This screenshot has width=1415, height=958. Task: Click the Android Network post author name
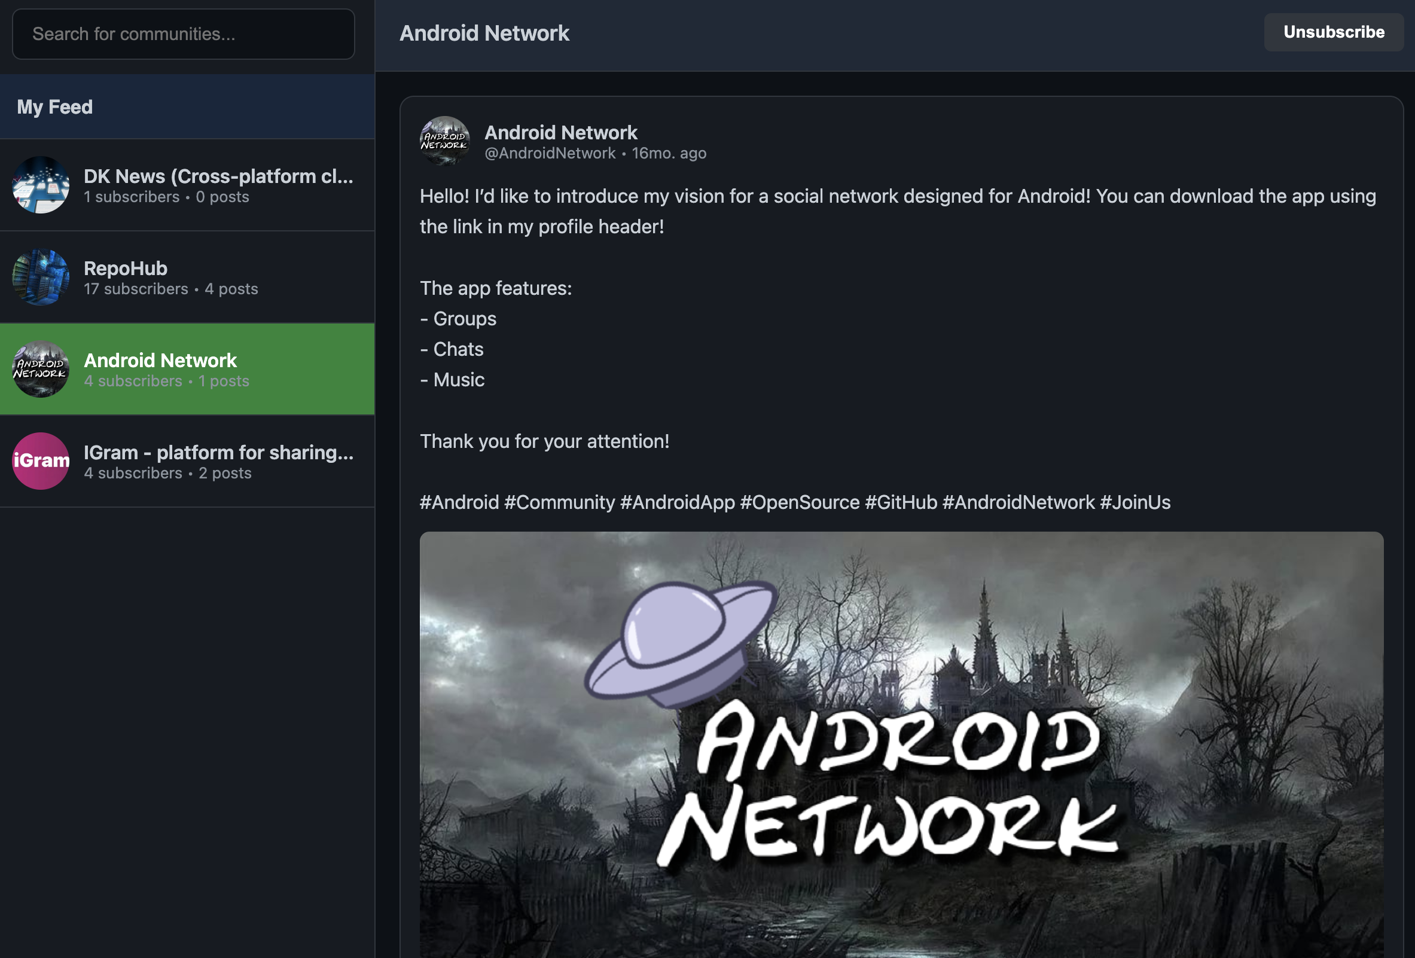click(x=560, y=133)
